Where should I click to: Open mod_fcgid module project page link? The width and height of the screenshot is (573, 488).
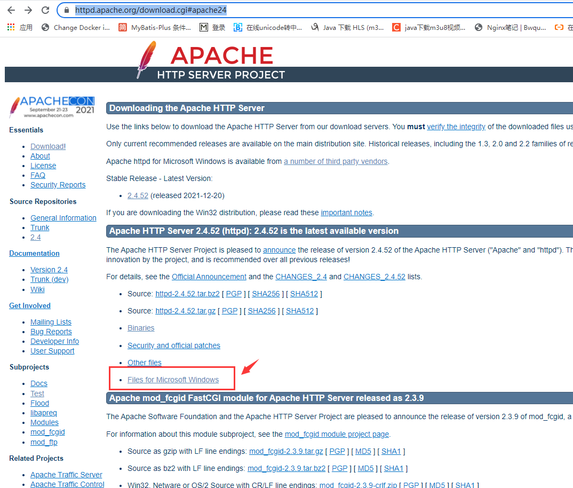pyautogui.click(x=337, y=434)
